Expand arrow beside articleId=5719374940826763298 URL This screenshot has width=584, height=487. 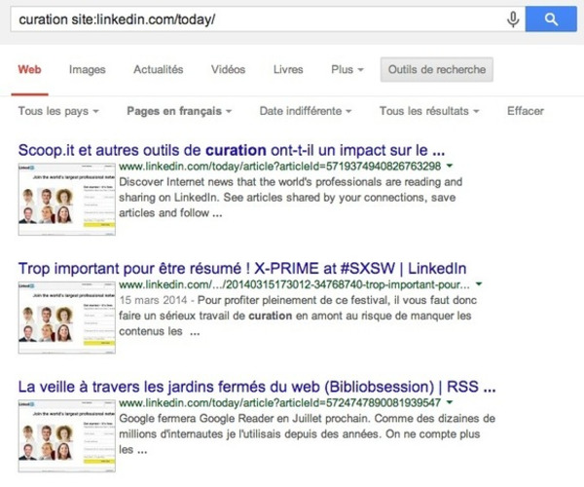[450, 166]
